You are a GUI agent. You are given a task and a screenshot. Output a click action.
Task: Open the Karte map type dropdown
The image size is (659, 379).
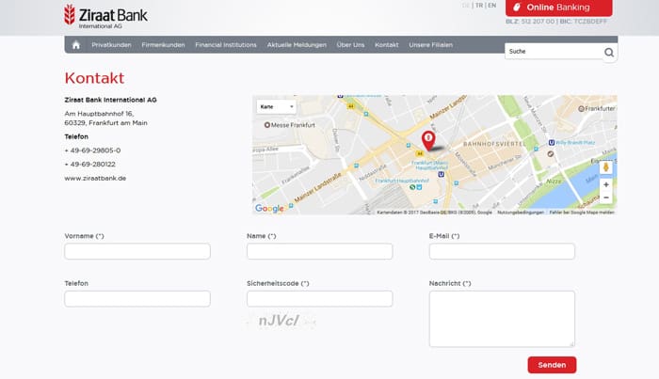pos(276,106)
